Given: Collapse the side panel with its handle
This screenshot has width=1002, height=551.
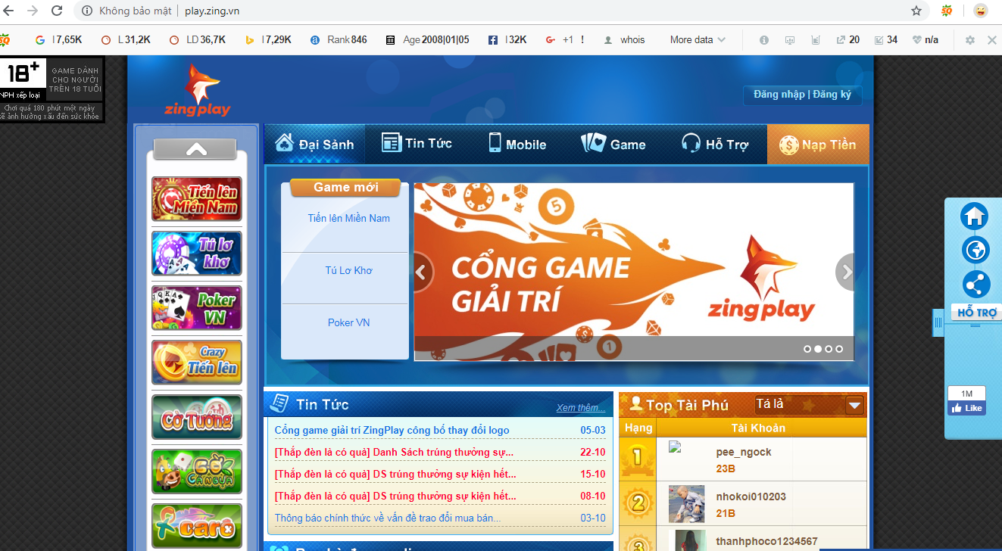Looking at the screenshot, I should (x=938, y=323).
